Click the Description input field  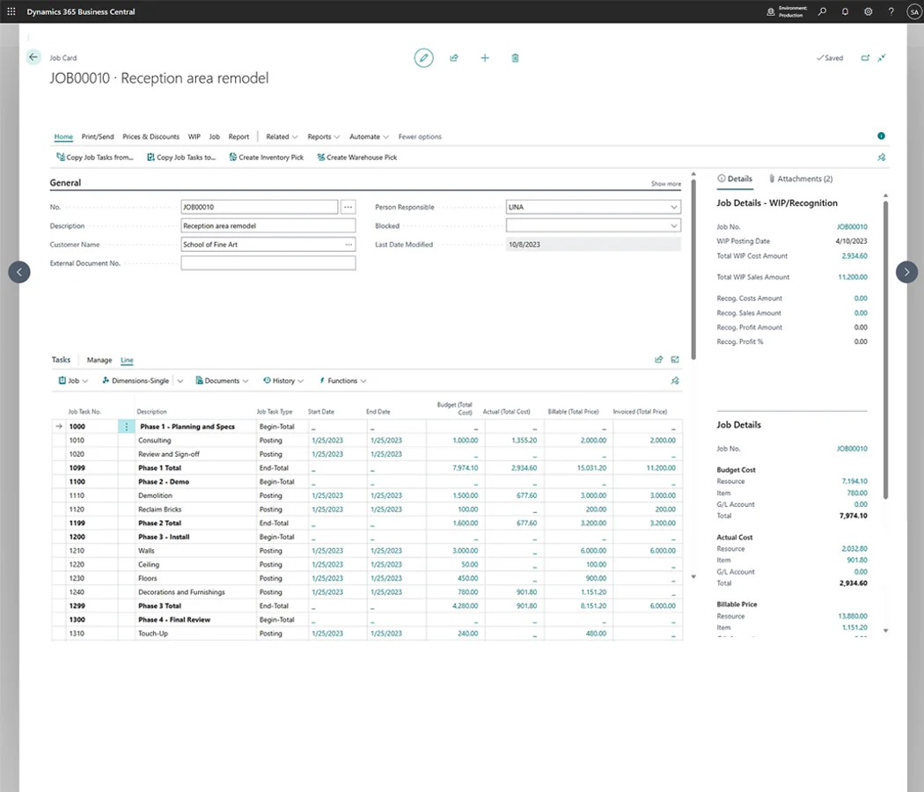(x=268, y=225)
